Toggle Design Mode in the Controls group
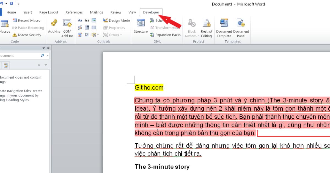This screenshot has height=173, width=330. 116,20
